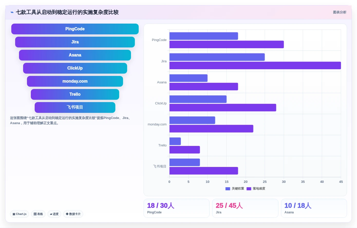
Task: Toggle the 关键权重 legend swatch
Action: (x=228, y=189)
